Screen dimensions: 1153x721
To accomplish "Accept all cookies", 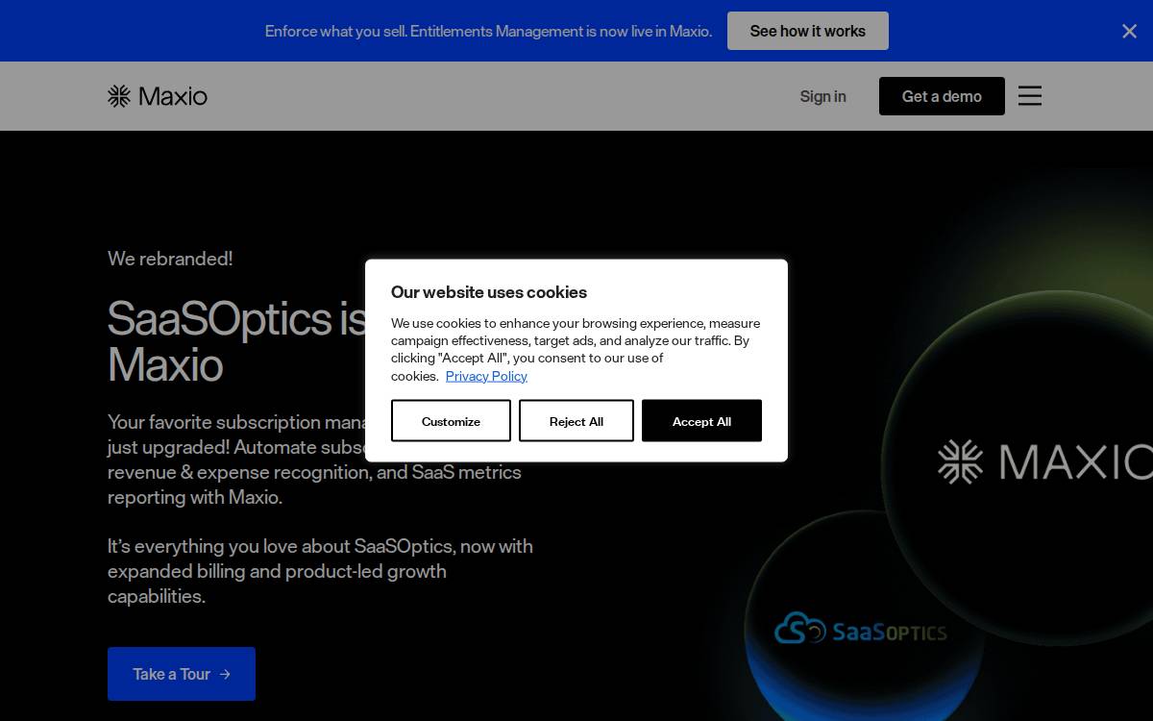I will [x=701, y=421].
